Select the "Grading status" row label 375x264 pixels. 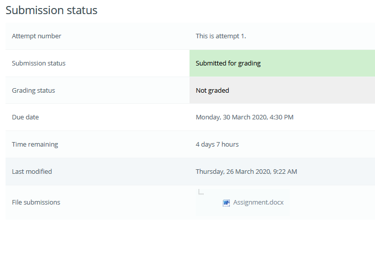point(33,91)
